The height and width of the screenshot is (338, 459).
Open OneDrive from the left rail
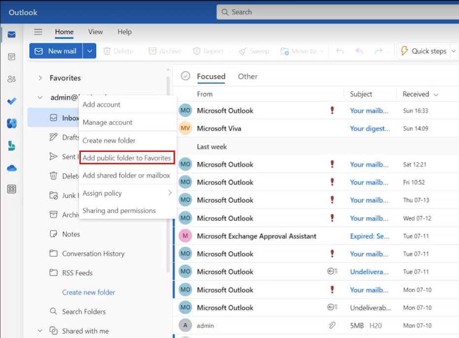pyautogui.click(x=11, y=168)
